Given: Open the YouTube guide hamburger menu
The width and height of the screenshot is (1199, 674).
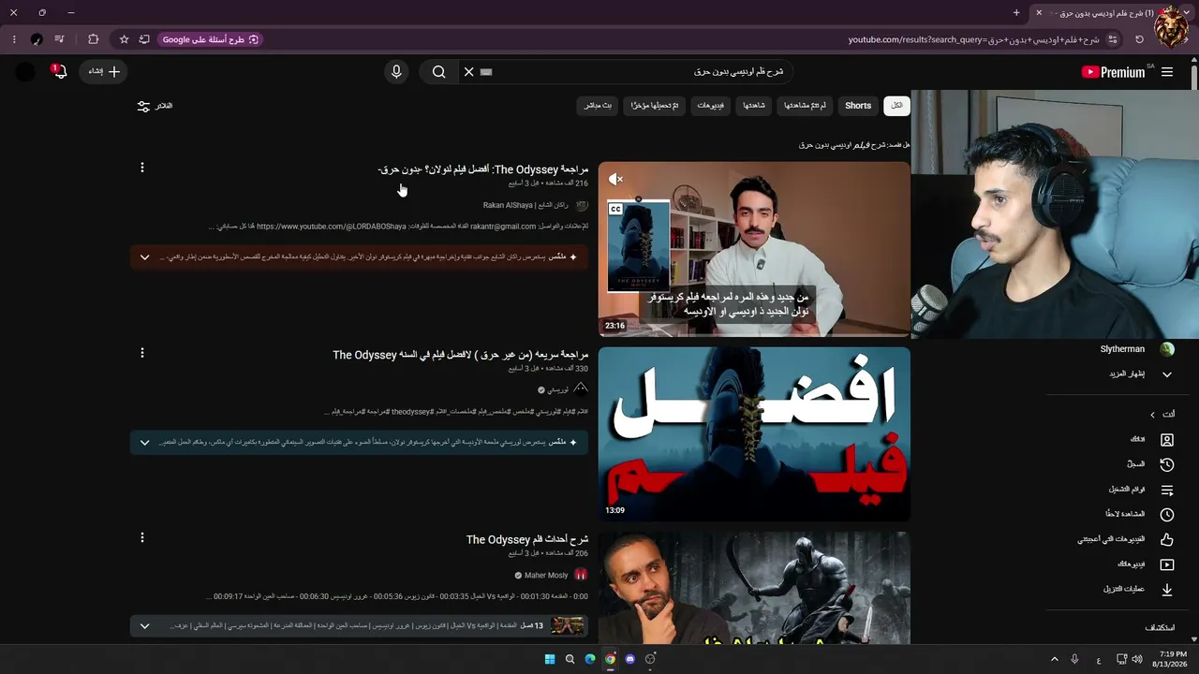Looking at the screenshot, I should (1166, 72).
